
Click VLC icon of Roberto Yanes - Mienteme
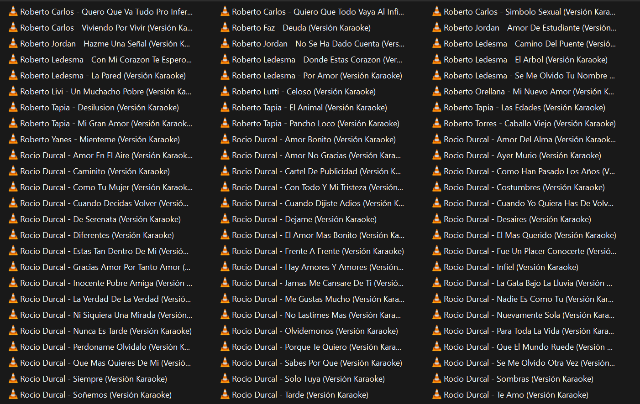13,139
